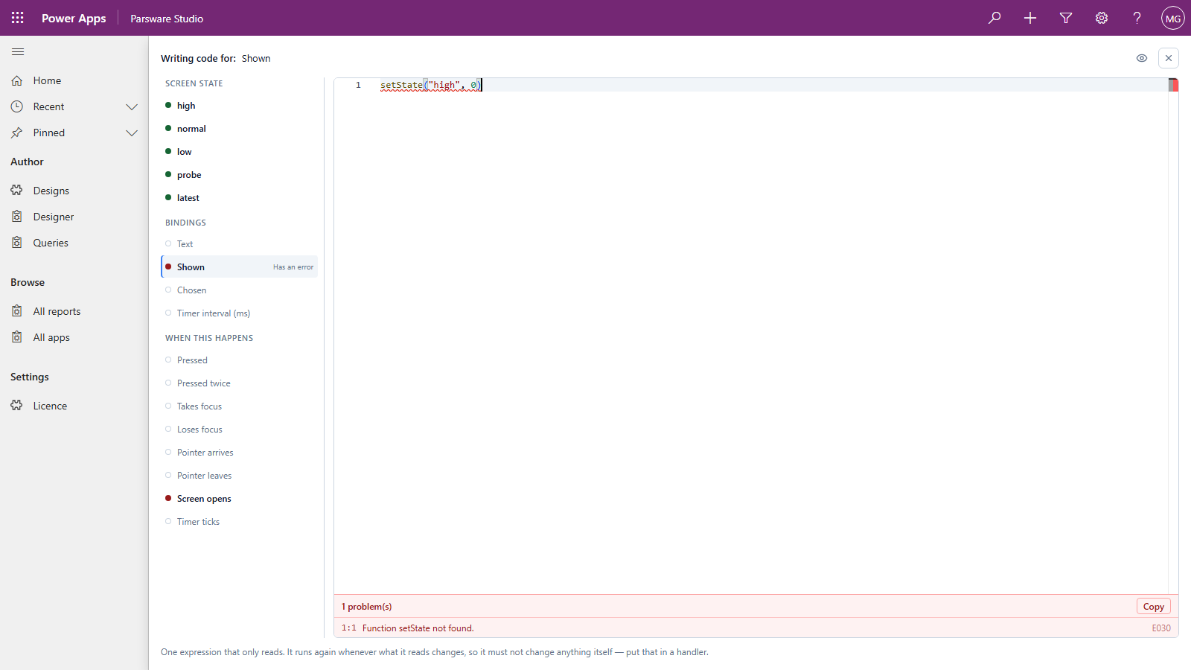This screenshot has width=1191, height=670.
Task: Open the MG account avatar
Action: point(1173,18)
